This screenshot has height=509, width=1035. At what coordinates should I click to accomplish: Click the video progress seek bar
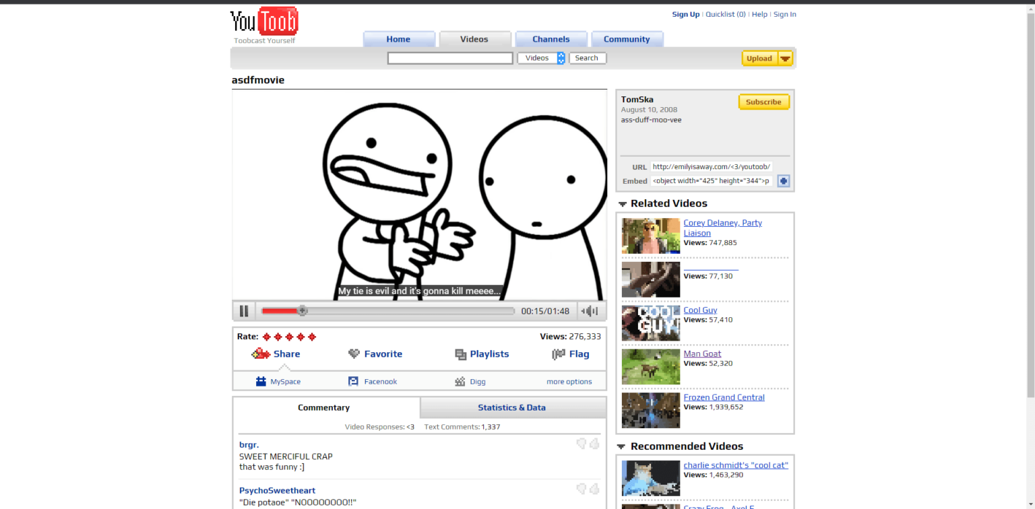pos(404,311)
